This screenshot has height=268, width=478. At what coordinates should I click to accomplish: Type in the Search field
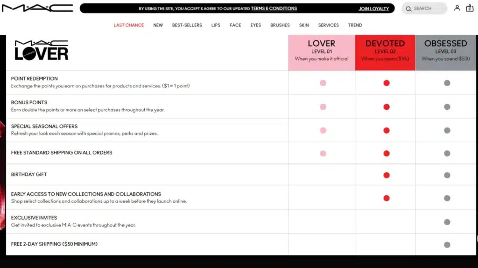427,8
